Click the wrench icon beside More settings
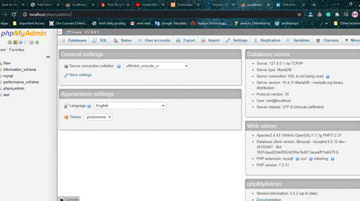The width and height of the screenshot is (360, 201). tap(66, 75)
